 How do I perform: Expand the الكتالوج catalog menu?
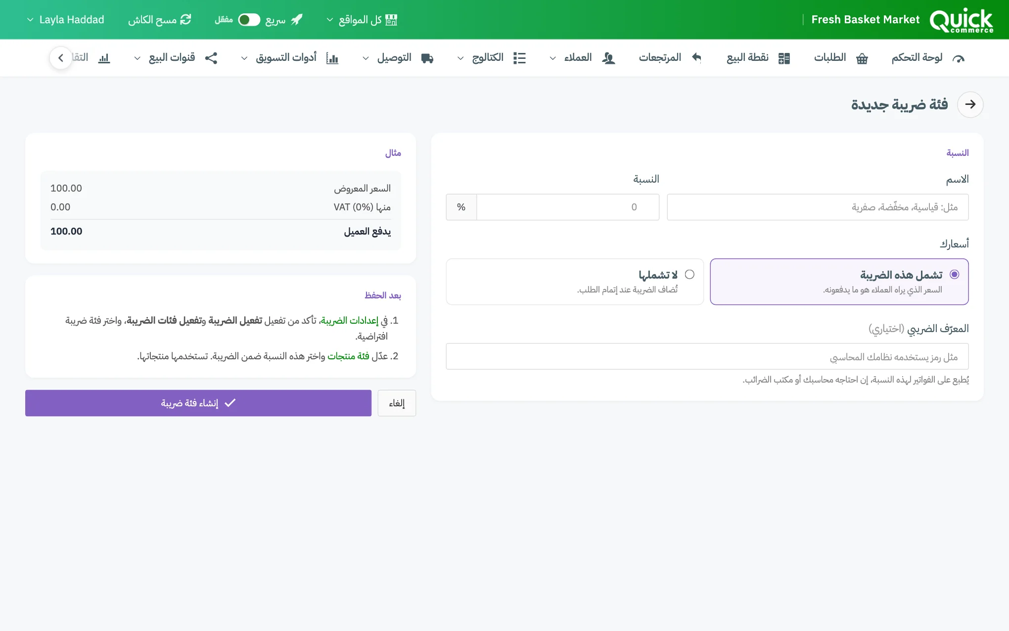[x=491, y=58]
